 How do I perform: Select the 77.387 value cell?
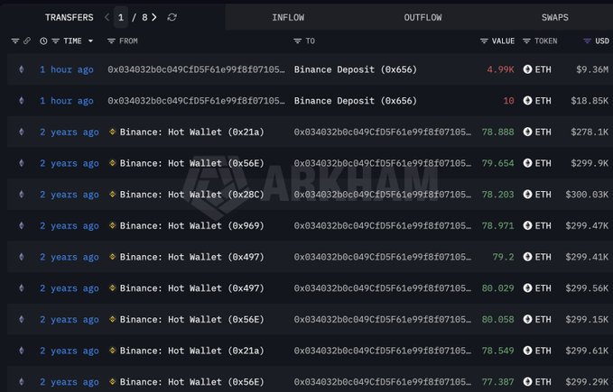pos(497,381)
